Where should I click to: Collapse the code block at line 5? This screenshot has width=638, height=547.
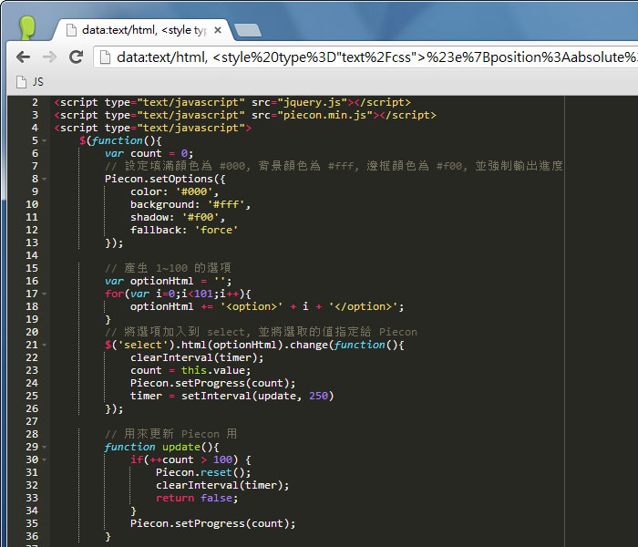[45, 141]
